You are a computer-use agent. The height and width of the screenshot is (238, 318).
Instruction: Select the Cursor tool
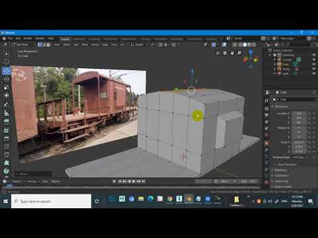7,62
